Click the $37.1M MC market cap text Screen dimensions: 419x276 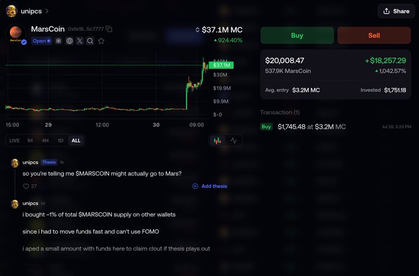222,30
